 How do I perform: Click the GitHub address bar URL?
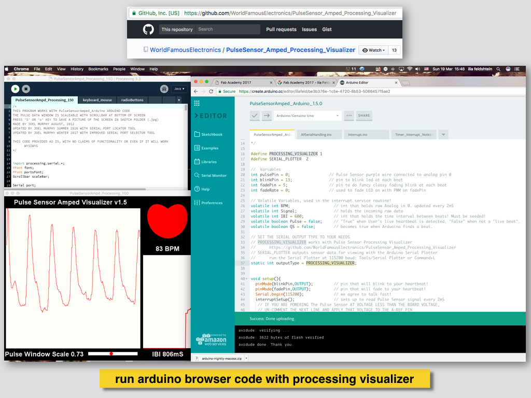pyautogui.click(x=290, y=13)
